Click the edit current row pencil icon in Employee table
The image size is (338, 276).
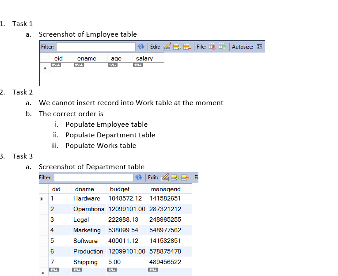click(167, 47)
